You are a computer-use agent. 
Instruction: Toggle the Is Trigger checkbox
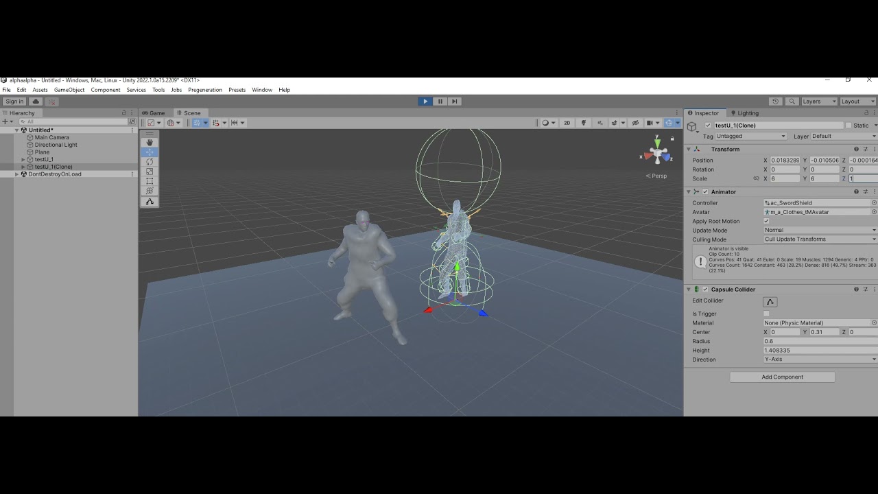766,313
